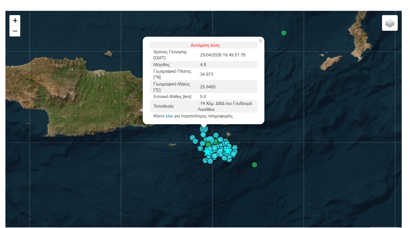Follow the κλικ link for more information
The image size is (410, 228).
(x=170, y=116)
